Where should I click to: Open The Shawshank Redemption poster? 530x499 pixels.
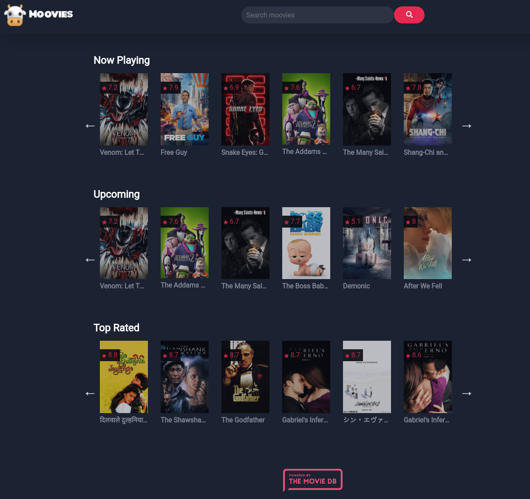point(184,377)
